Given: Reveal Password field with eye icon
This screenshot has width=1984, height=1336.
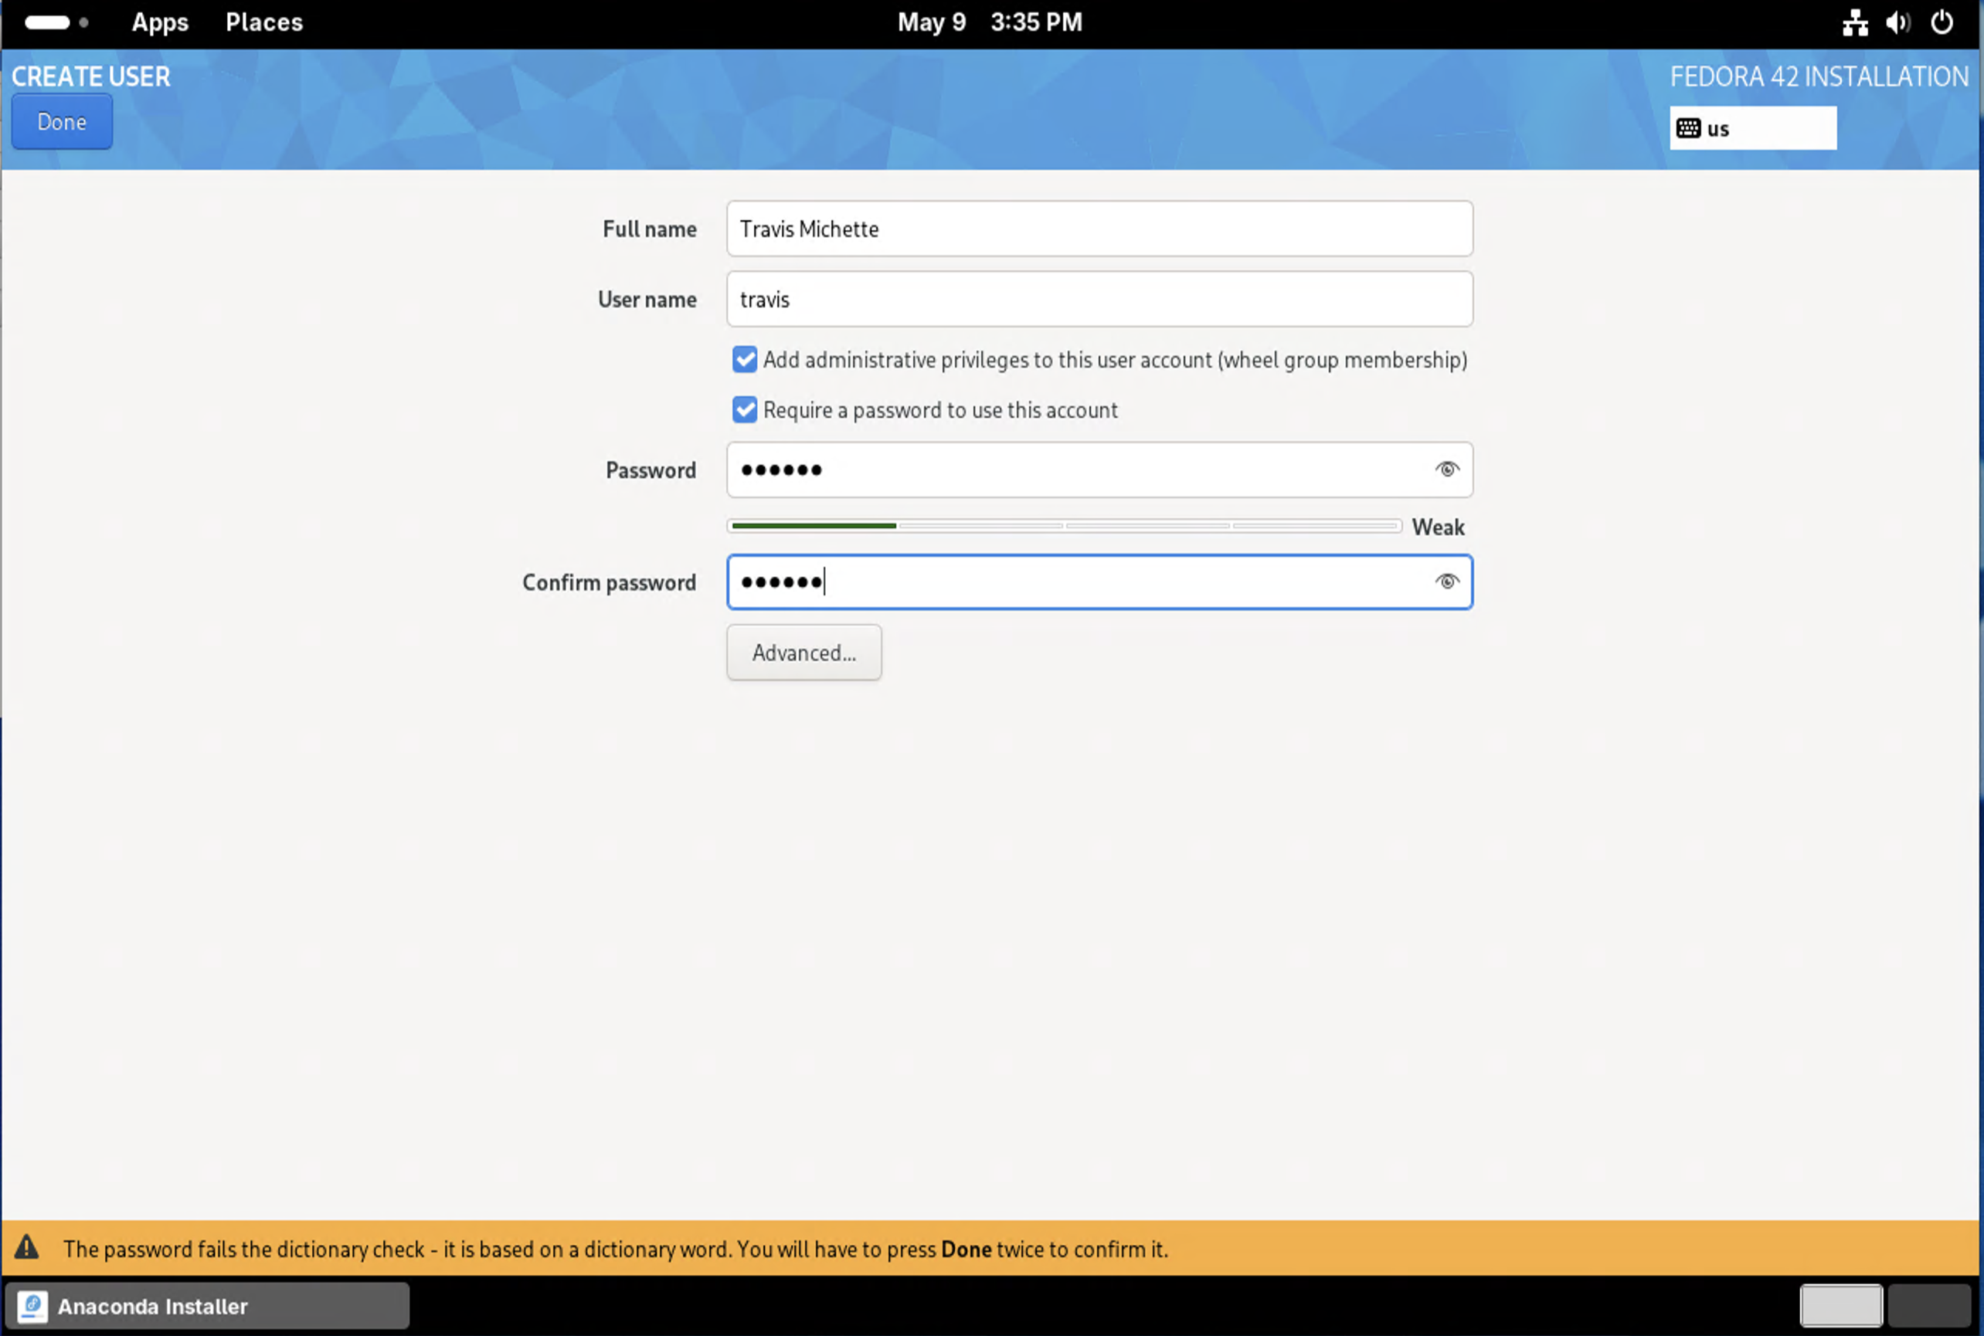Looking at the screenshot, I should [1446, 470].
